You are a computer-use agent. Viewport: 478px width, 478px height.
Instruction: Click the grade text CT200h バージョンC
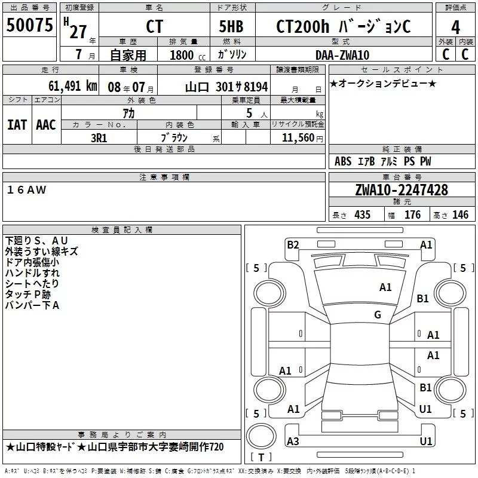click(343, 26)
